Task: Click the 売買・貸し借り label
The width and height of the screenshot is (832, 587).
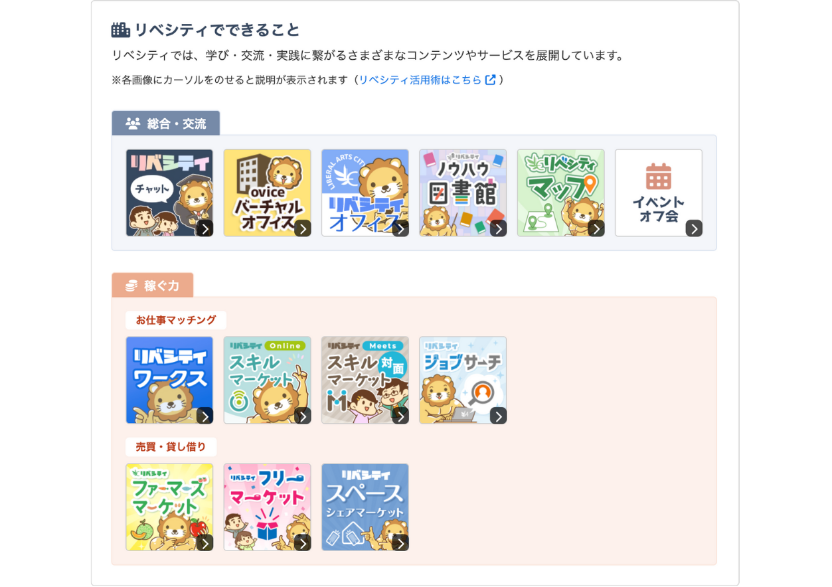Action: [171, 447]
